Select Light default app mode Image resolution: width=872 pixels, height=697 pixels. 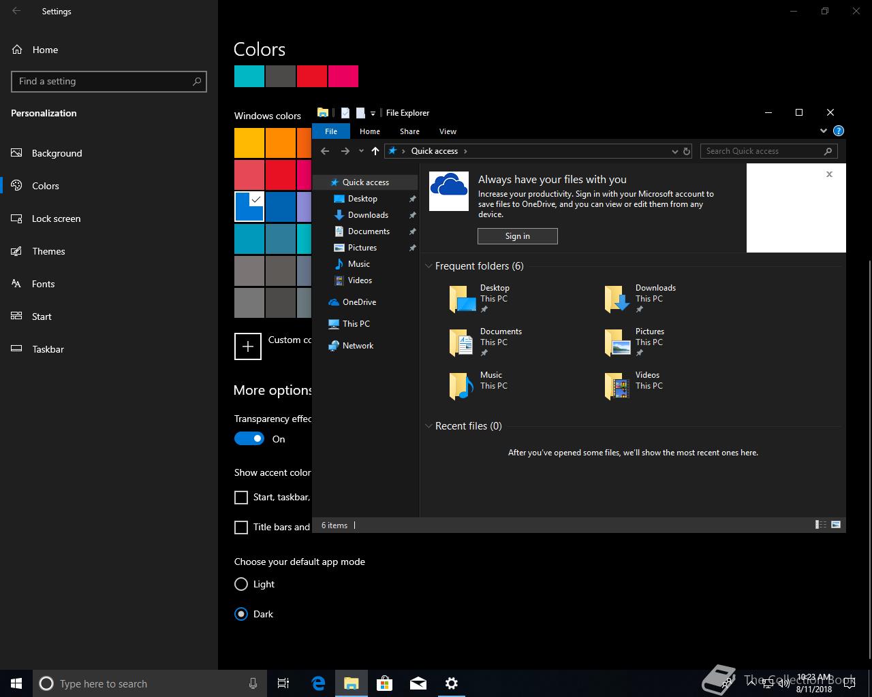coord(241,584)
